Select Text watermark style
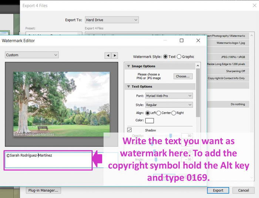Image resolution: width=259 pixels, height=198 pixels. [165, 57]
